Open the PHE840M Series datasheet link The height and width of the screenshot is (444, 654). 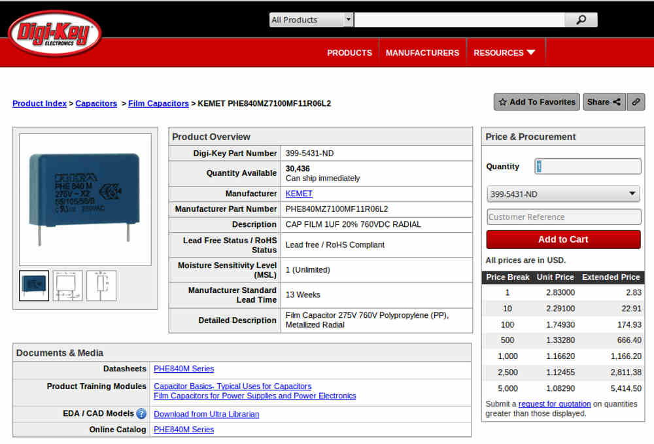point(184,369)
